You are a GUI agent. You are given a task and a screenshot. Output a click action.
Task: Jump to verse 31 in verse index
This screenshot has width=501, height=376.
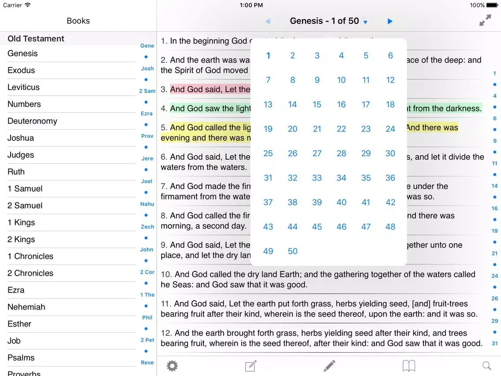click(495, 343)
